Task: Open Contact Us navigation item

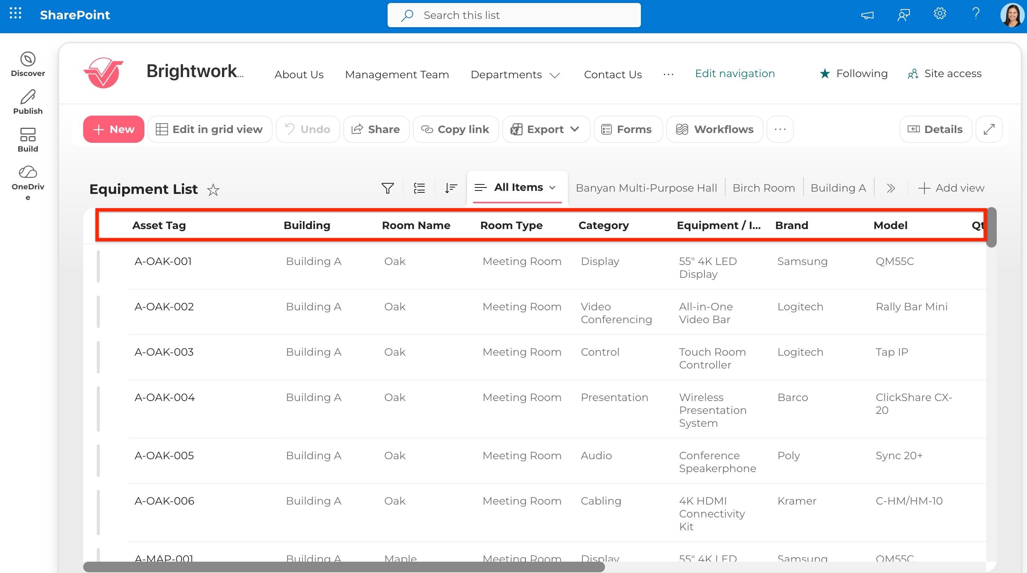Action: (x=613, y=74)
